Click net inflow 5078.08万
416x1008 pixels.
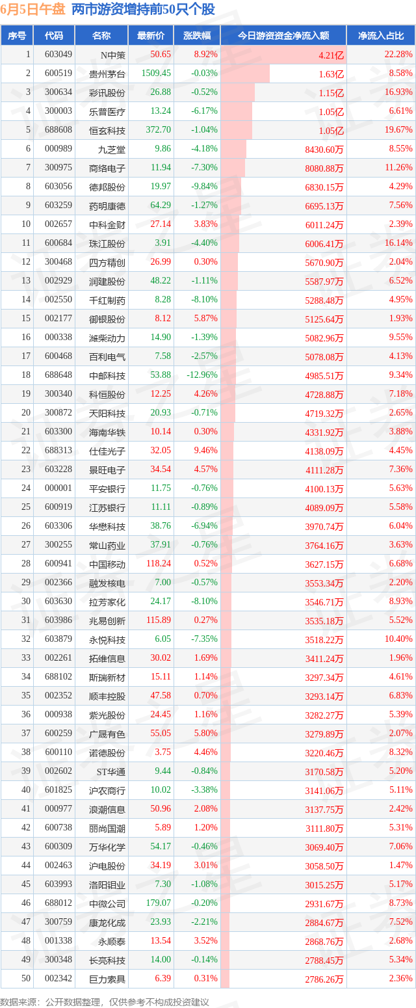(324, 356)
